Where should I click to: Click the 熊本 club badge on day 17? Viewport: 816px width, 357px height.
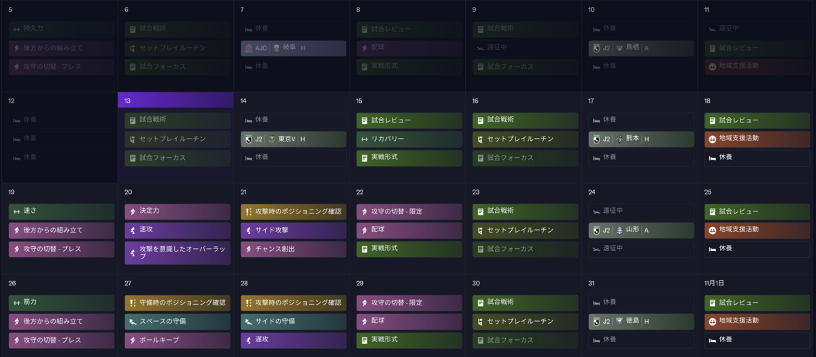coord(619,139)
